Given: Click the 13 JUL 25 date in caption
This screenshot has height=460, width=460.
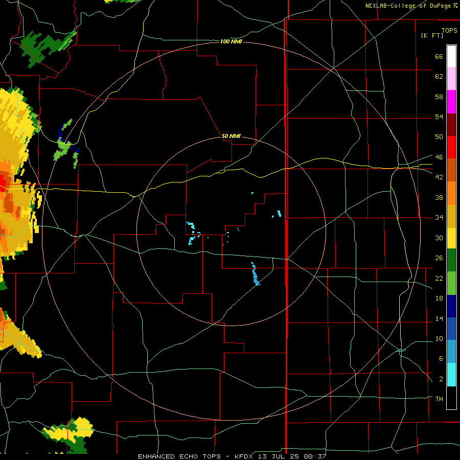Looking at the screenshot, I should click(279, 456).
